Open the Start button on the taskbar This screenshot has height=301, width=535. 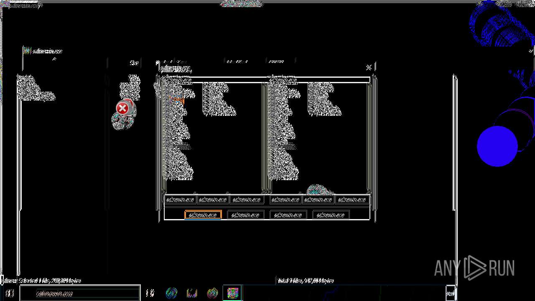click(9, 293)
